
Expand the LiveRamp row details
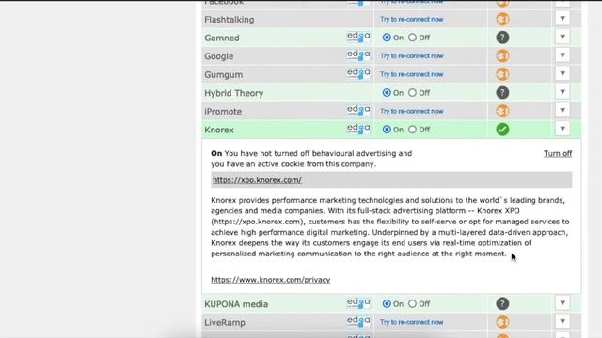pos(562,322)
